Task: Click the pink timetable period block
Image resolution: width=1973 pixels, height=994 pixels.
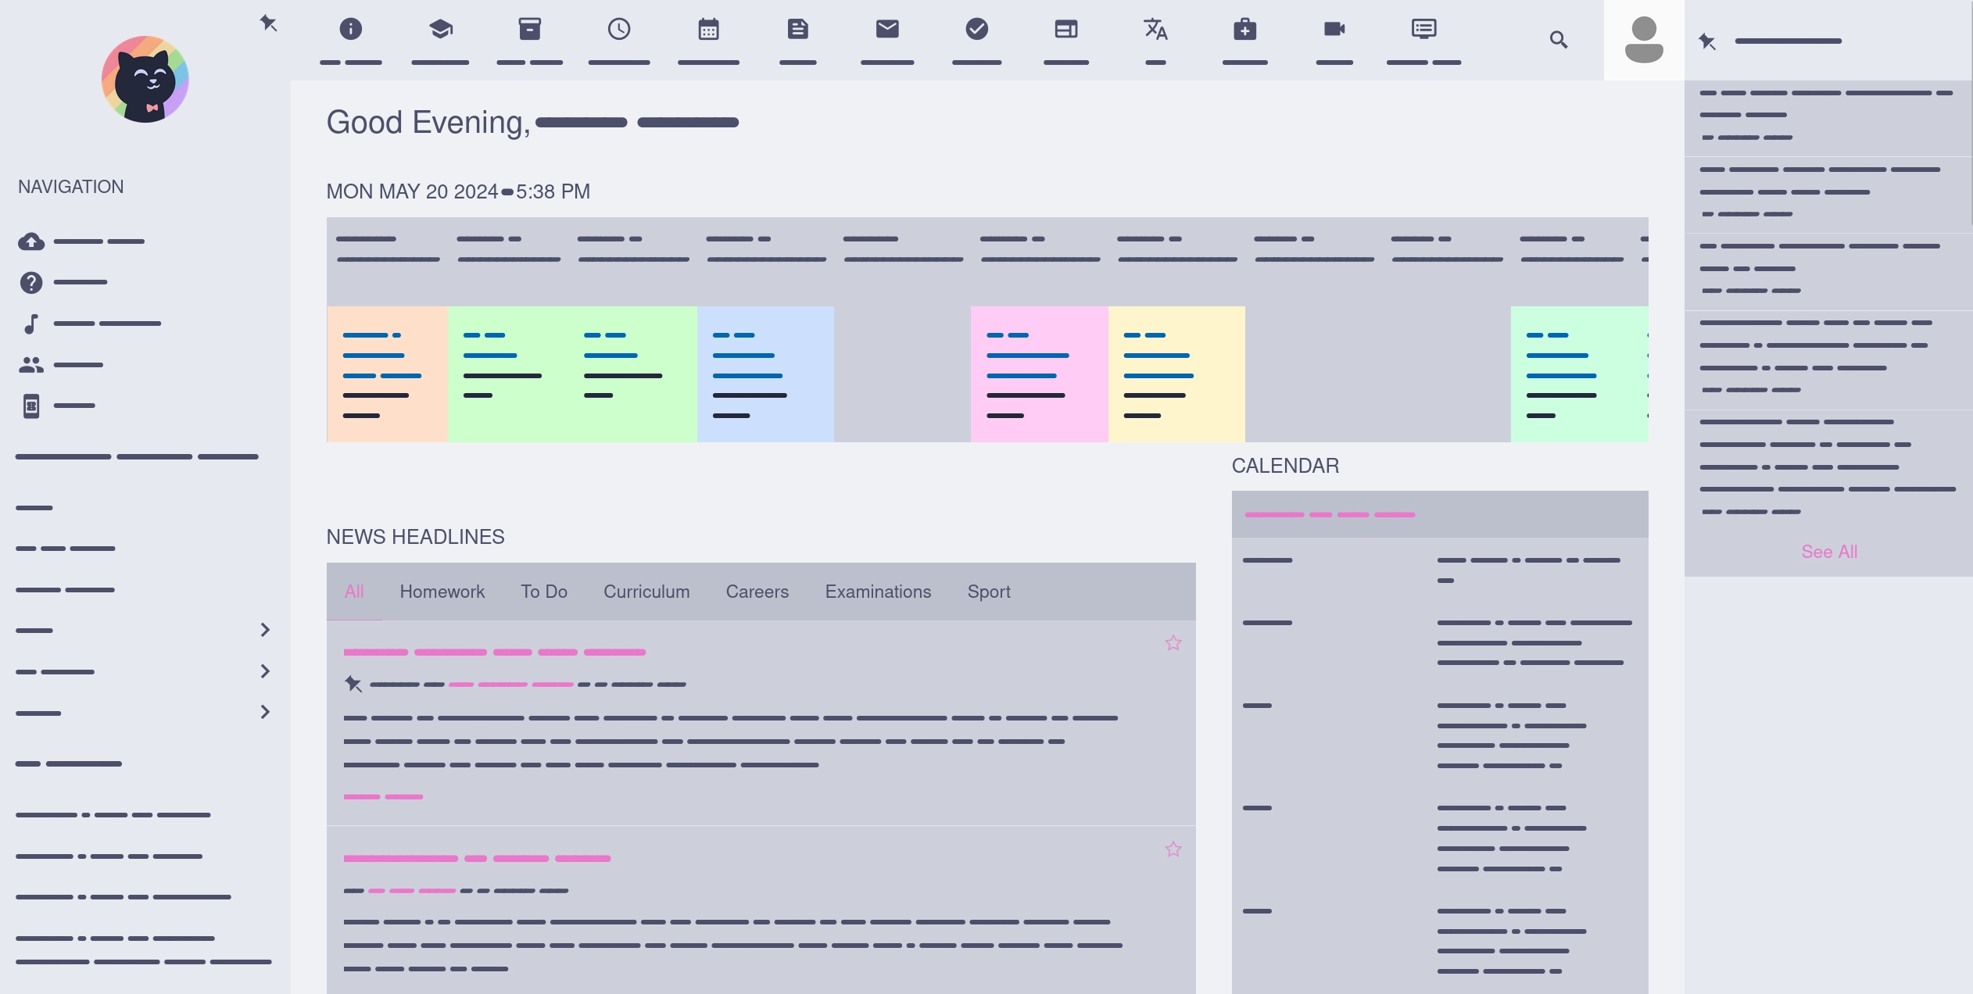Action: pyautogui.click(x=1039, y=374)
